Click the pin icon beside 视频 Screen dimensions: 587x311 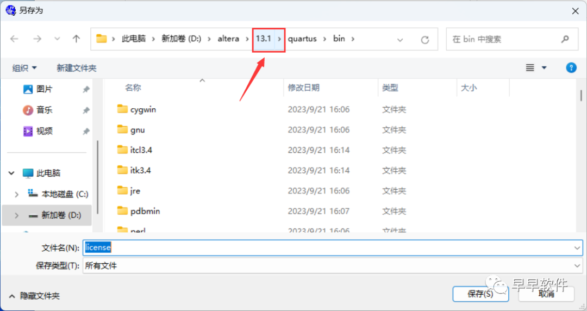click(x=86, y=131)
